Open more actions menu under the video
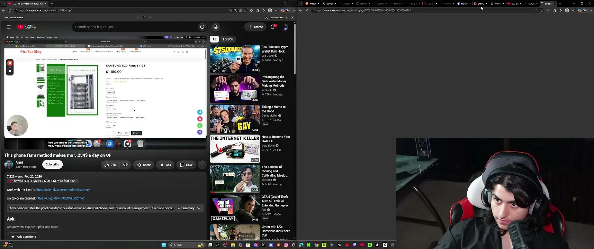Image resolution: width=594 pixels, height=249 pixels. 202,165
